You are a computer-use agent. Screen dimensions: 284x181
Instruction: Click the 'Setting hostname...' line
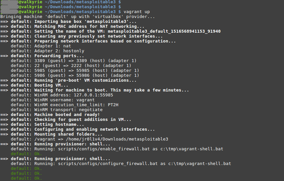pos(59,124)
